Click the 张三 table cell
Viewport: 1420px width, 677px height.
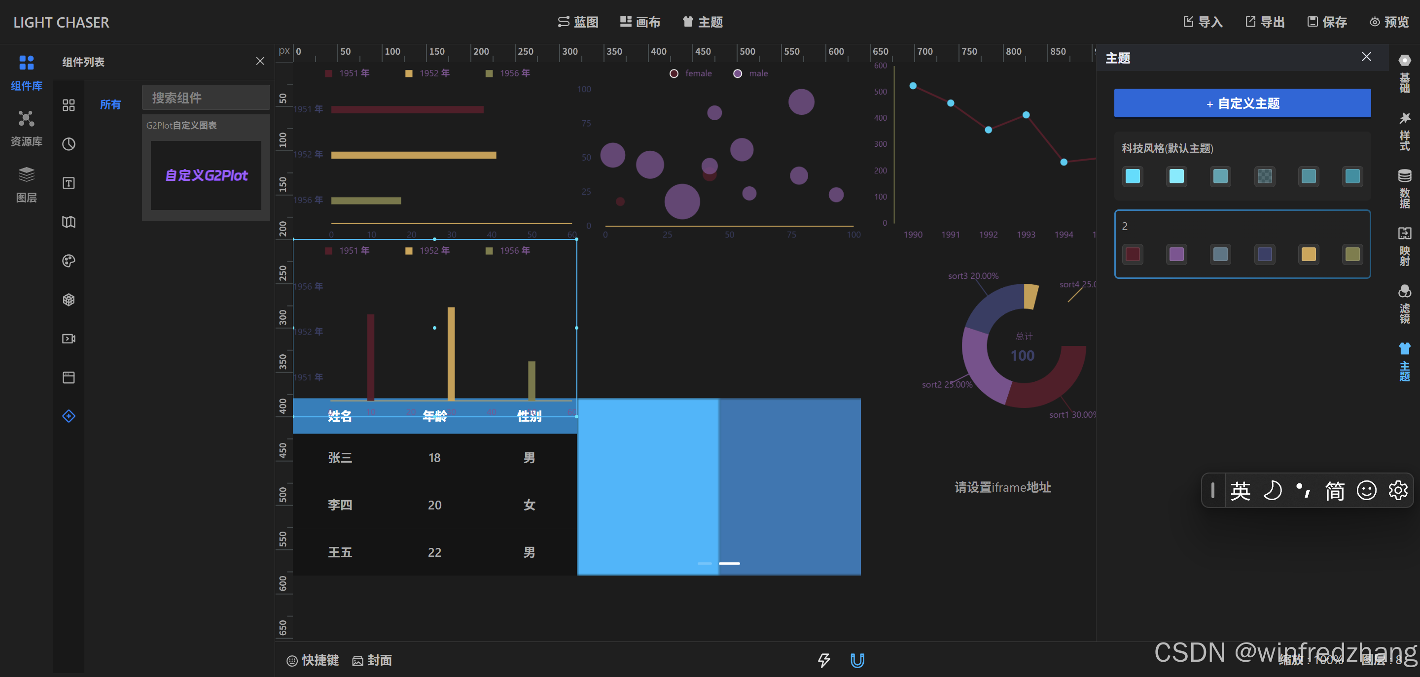tap(340, 458)
